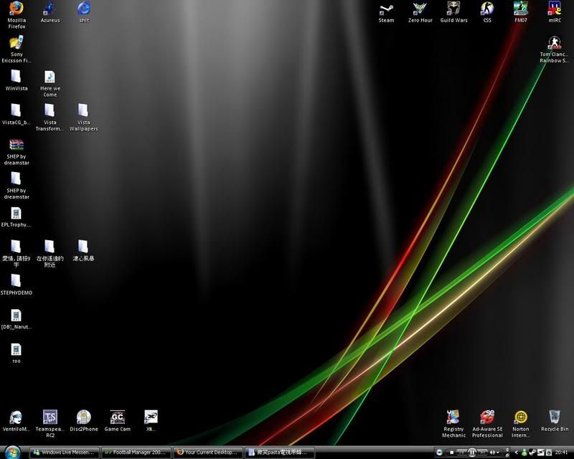574x459 pixels.
Task: Select the [DB]_Narut... video file
Action: pyautogui.click(x=16, y=319)
